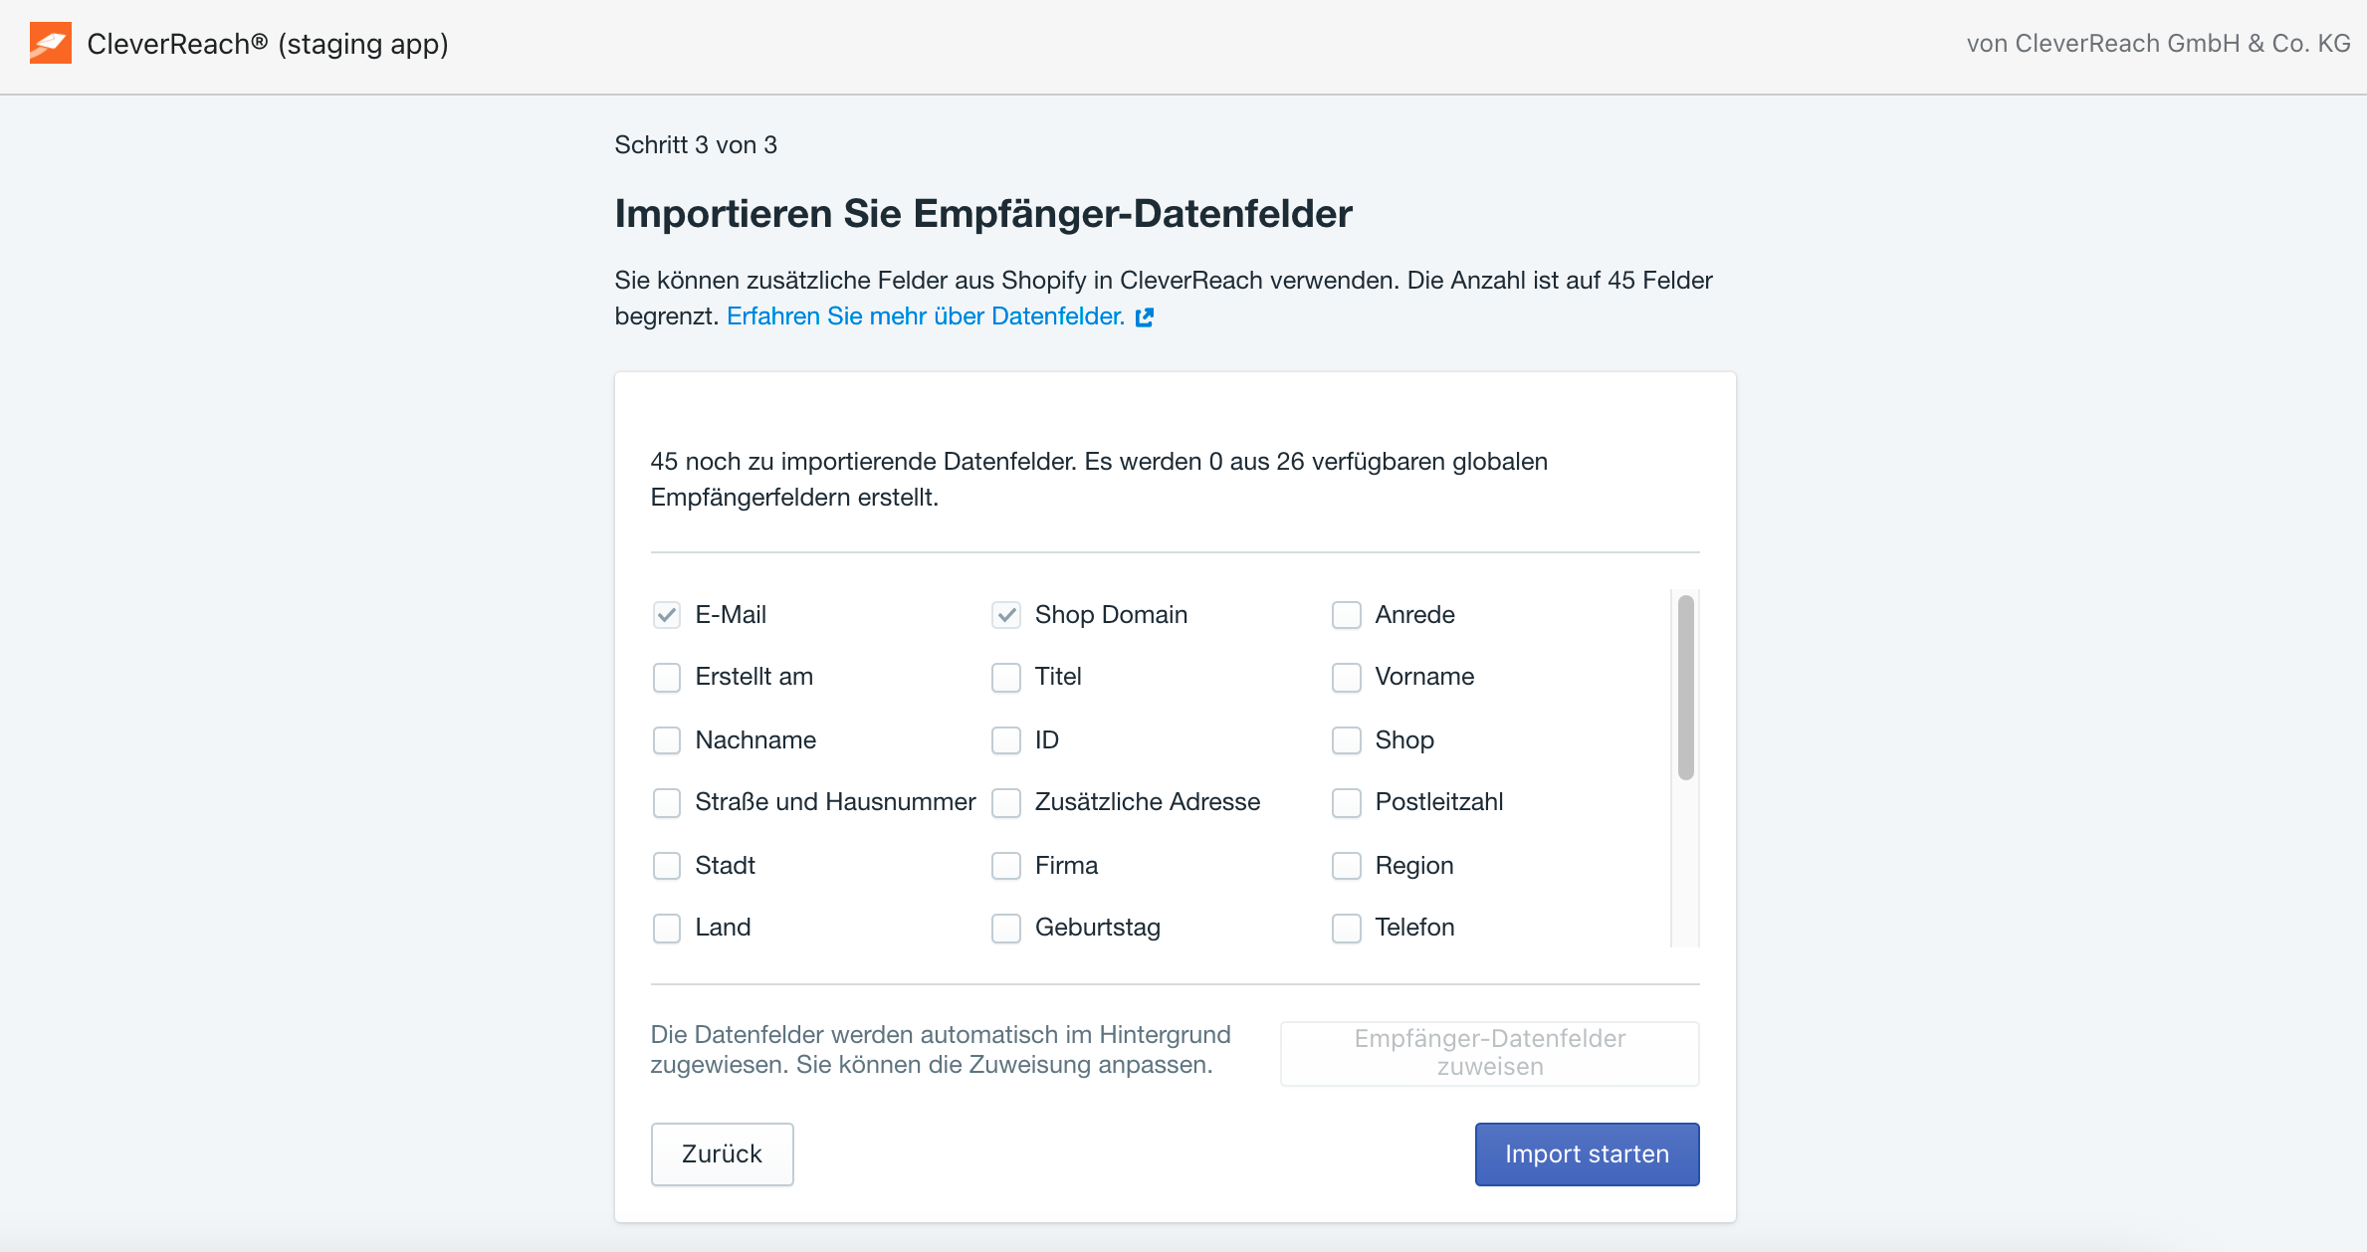Open the Erfahren Sie mehr über Datenfelder link
Image resolution: width=2367 pixels, height=1252 pixels.
(x=926, y=316)
